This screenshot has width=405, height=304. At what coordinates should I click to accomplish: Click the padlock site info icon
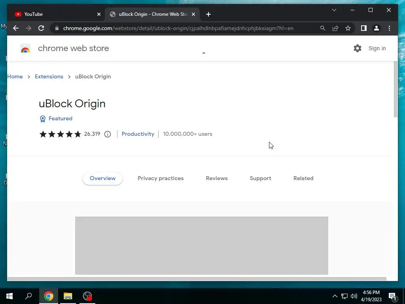point(57,28)
